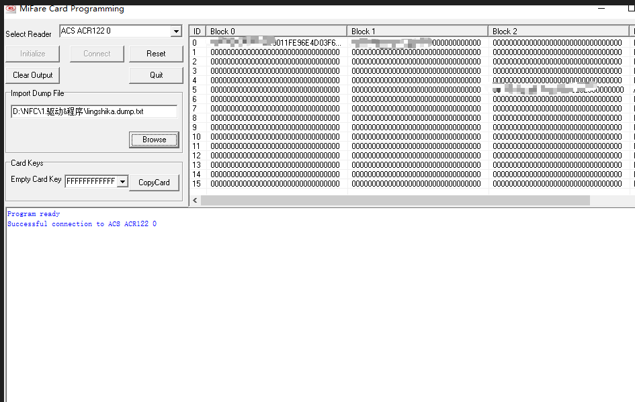Click the ACS ACR122 0 reader field
This screenshot has height=402, width=635.
point(114,32)
